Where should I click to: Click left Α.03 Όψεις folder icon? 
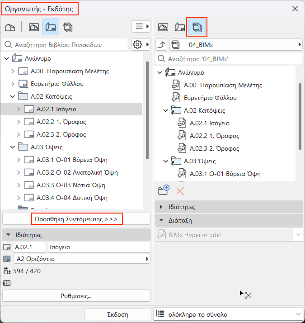tap(23, 147)
